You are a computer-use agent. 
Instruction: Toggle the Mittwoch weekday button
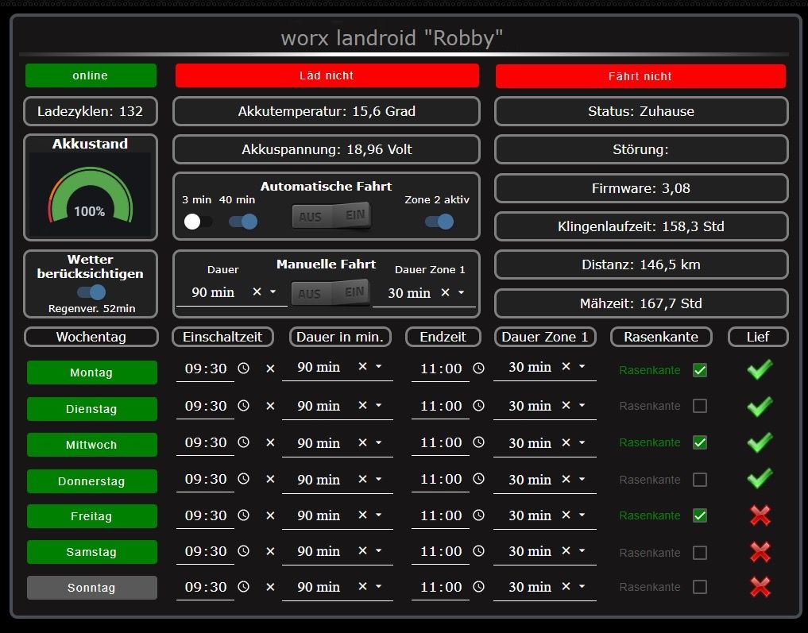click(x=91, y=445)
